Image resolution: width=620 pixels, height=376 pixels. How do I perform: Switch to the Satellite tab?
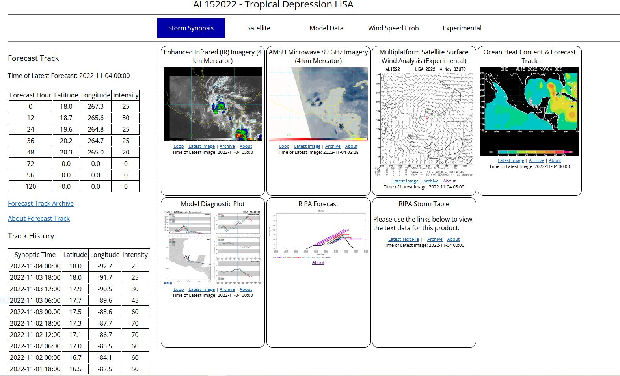pos(259,28)
